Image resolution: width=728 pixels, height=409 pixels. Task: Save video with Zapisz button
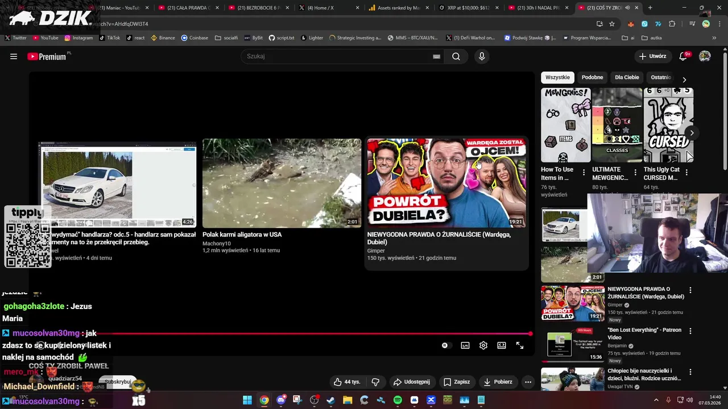click(457, 382)
